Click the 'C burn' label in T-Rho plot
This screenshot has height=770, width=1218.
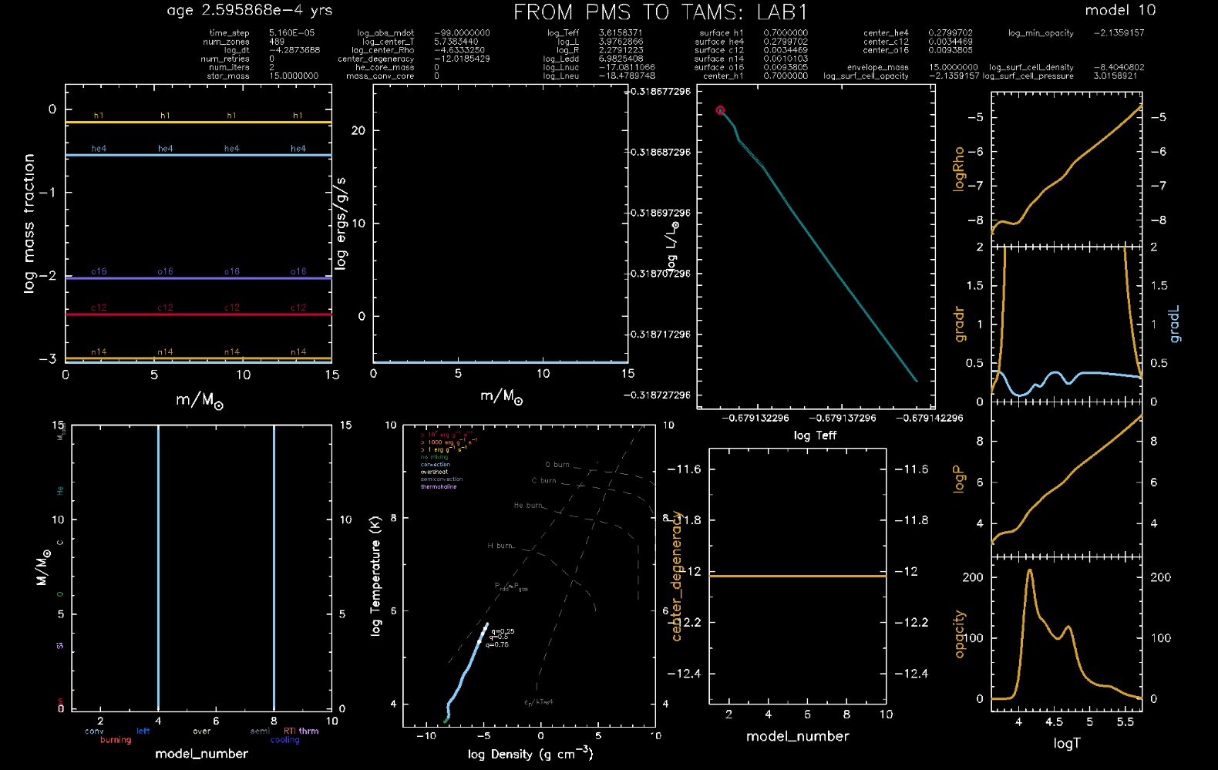[x=543, y=481]
